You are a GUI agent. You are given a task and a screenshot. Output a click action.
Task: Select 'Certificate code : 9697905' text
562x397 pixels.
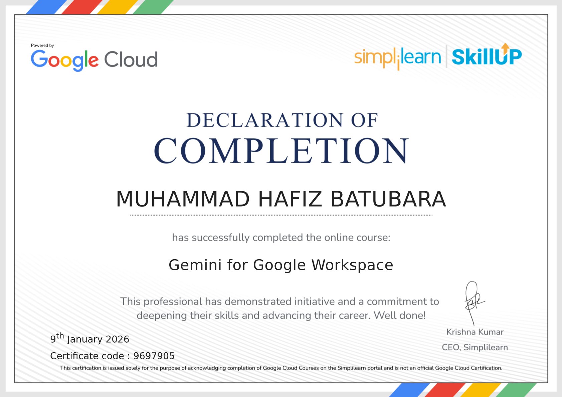[x=112, y=356]
